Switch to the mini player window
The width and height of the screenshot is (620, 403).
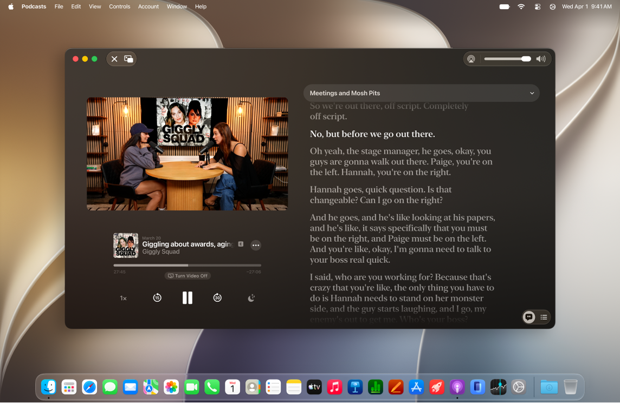pos(128,59)
